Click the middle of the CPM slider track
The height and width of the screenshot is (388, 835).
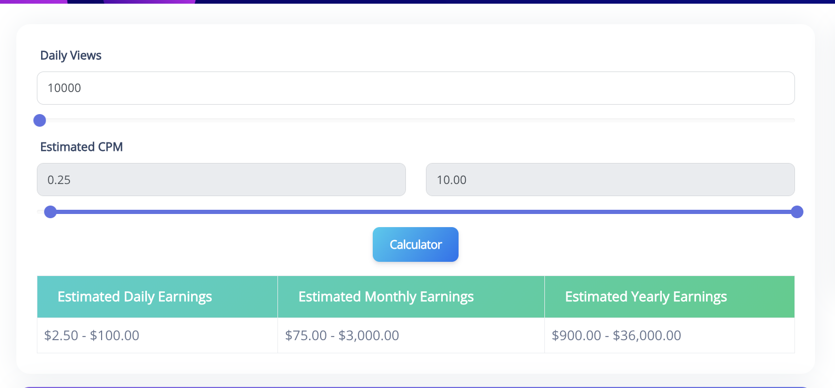pos(424,212)
